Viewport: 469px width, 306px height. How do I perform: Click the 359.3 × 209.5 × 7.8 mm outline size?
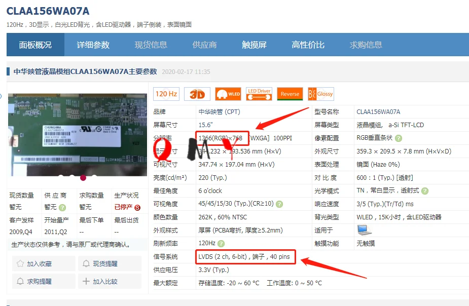[x=404, y=151]
